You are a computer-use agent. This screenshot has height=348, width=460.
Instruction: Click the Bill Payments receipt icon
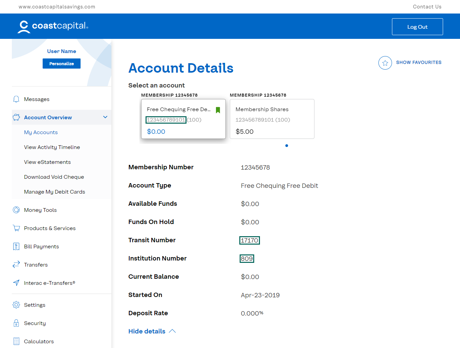[x=16, y=246]
